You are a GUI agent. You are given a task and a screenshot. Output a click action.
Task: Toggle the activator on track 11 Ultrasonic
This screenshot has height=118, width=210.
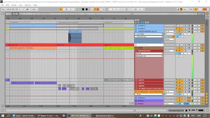click(x=179, y=92)
